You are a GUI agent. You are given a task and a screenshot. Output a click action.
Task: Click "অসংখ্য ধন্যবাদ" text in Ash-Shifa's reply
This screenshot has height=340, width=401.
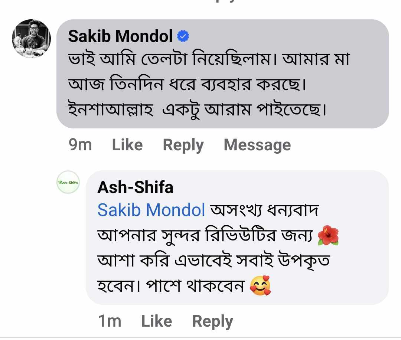pos(264,210)
